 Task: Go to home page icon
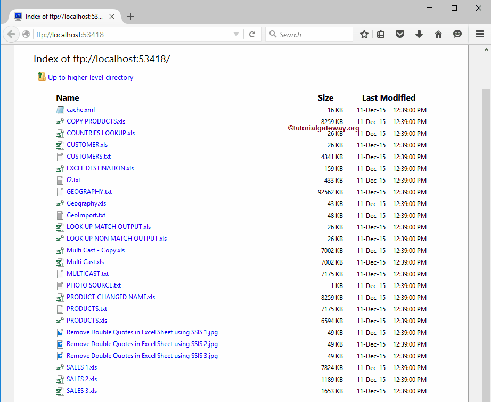(x=438, y=35)
